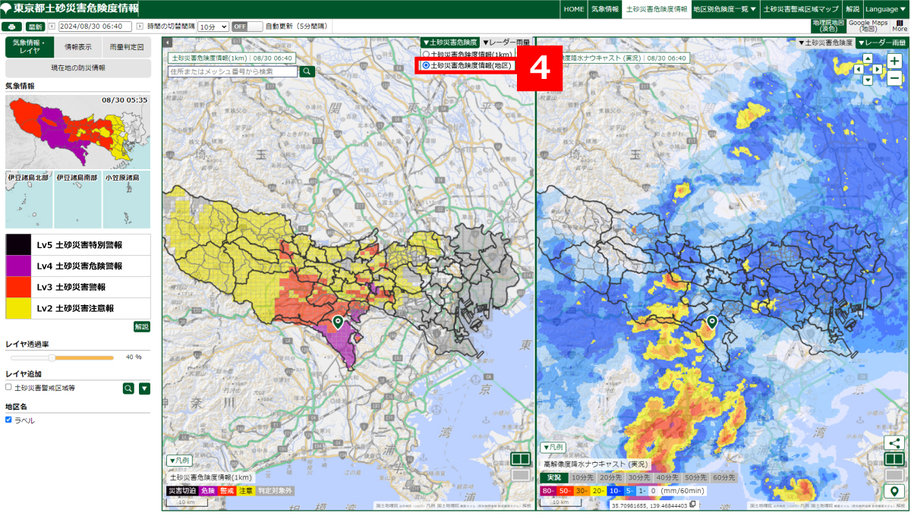
Task: Click the layer transparency slider
Action: coord(59,357)
